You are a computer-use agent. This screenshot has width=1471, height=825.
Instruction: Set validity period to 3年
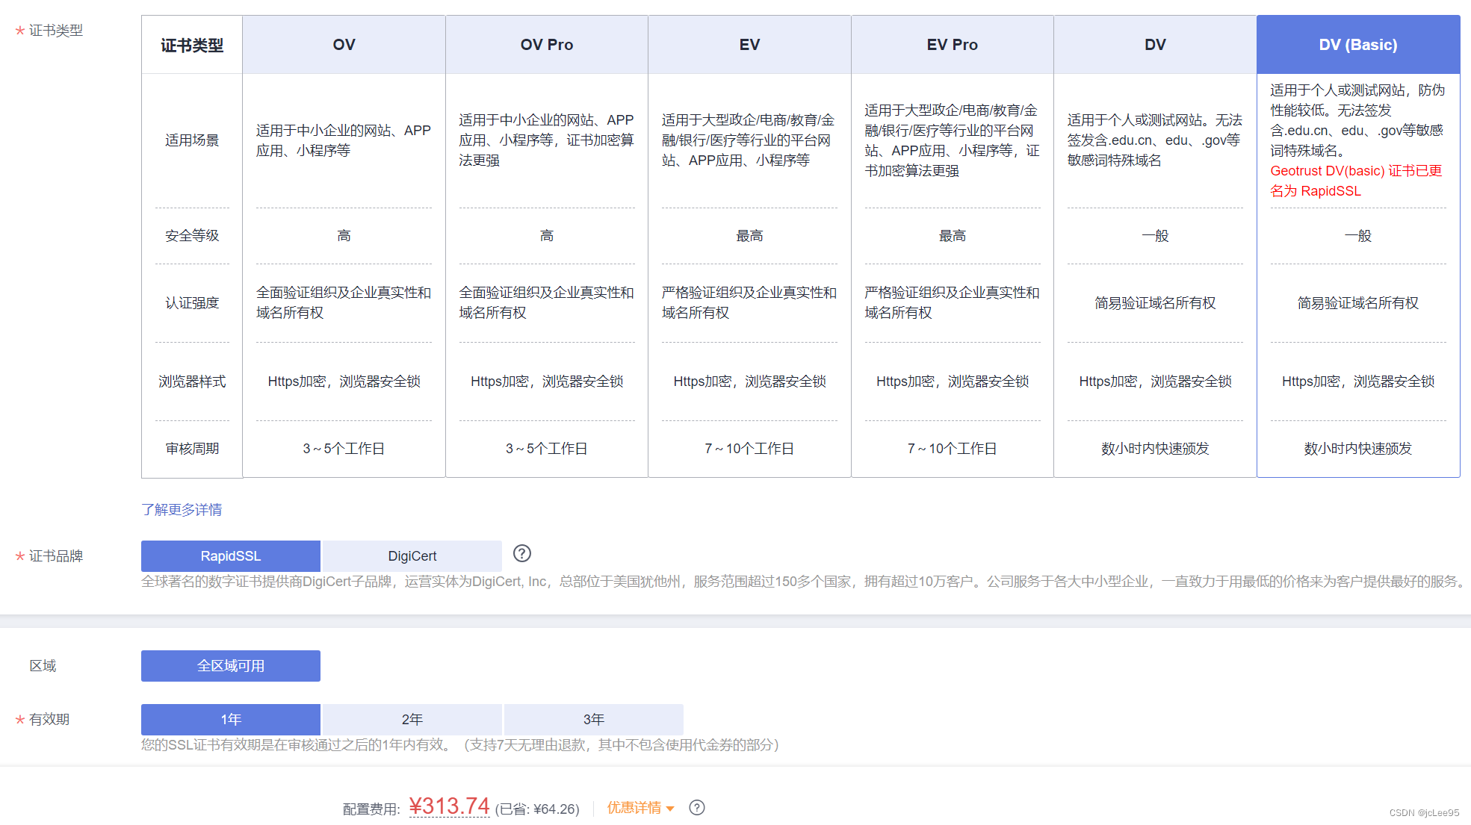pos(594,720)
